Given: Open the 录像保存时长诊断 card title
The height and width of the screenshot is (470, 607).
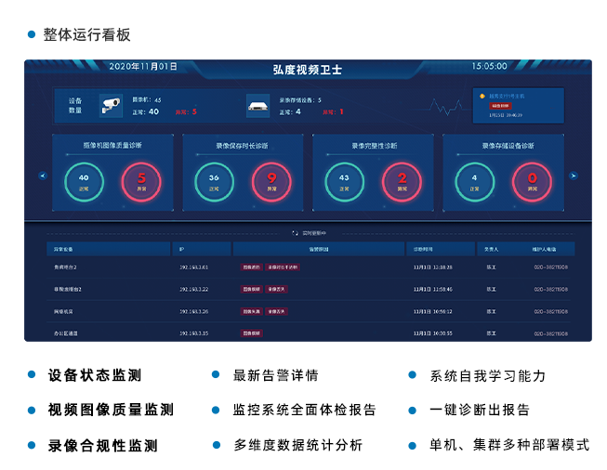Looking at the screenshot, I should point(242,146).
